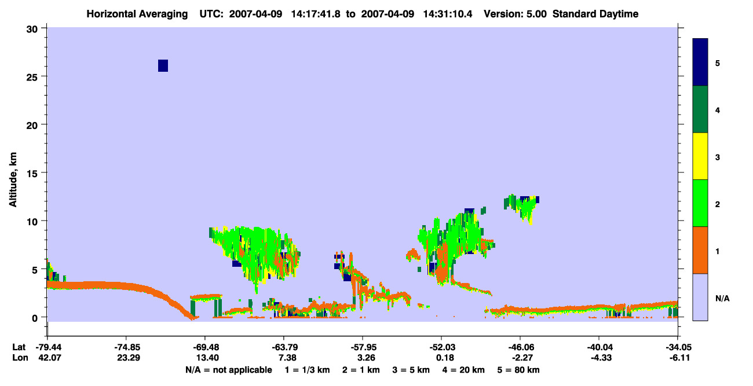This screenshot has width=753, height=386.
Task: Click the '5 = 80 km' legend note
Action: (518, 370)
